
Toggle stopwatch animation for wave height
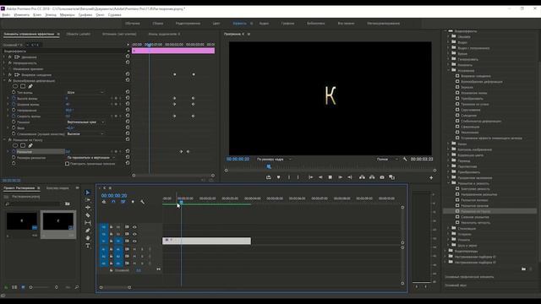14,98
